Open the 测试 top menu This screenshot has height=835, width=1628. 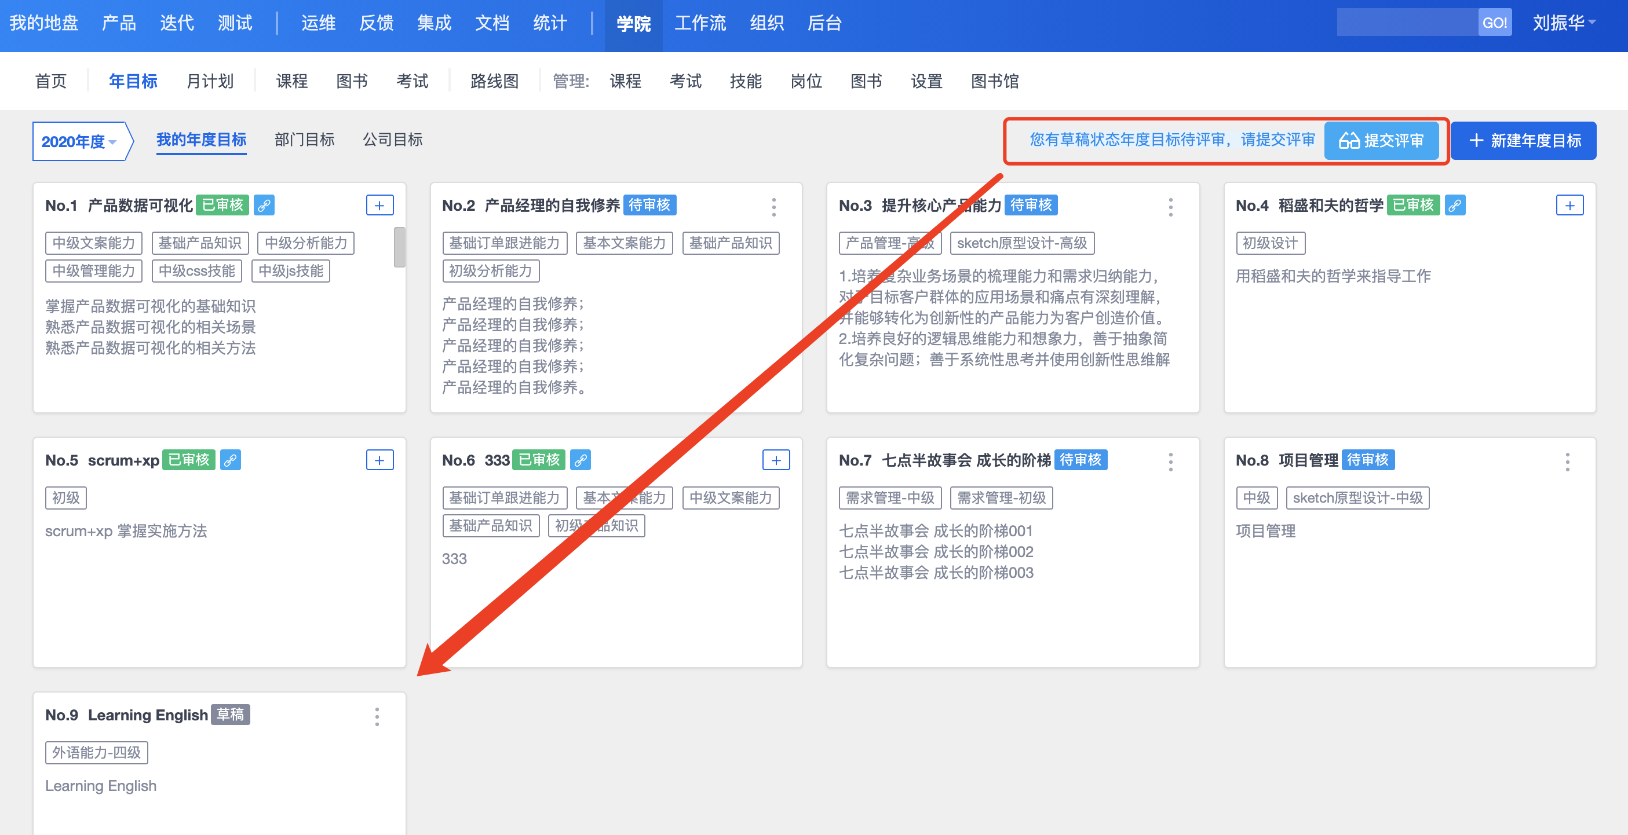tap(235, 23)
